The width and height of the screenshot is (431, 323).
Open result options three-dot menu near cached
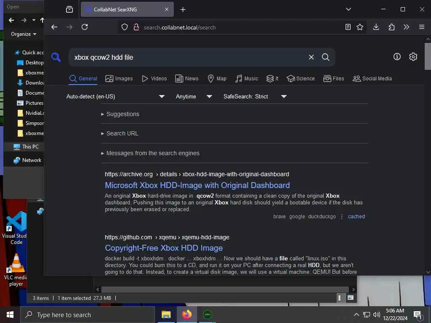342,217
